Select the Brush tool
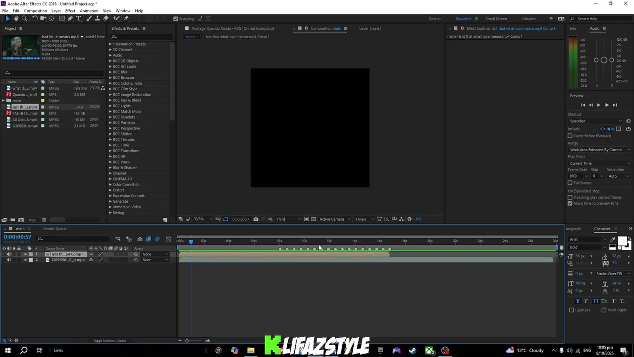The width and height of the screenshot is (634, 357). coord(89,18)
